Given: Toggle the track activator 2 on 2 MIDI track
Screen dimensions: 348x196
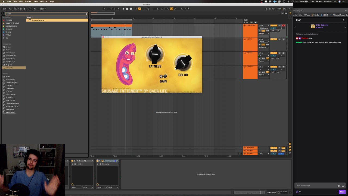Looking at the screenshot, I should pos(274,39).
